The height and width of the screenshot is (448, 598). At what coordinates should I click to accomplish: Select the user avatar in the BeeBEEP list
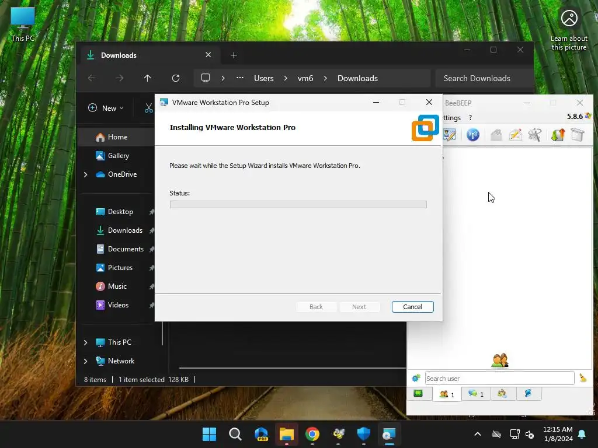(500, 360)
